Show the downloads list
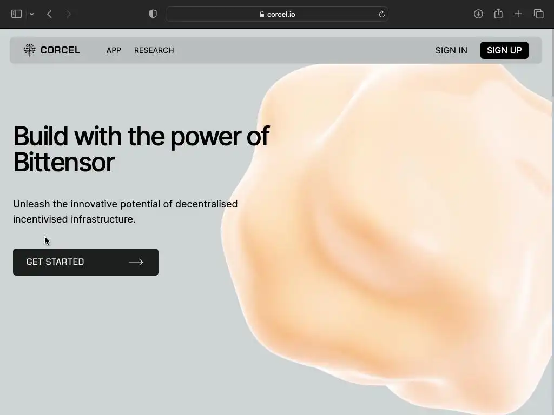Image resolution: width=554 pixels, height=415 pixels. point(478,14)
